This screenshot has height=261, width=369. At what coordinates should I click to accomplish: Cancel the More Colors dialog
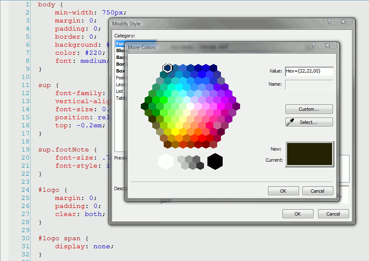(x=318, y=191)
